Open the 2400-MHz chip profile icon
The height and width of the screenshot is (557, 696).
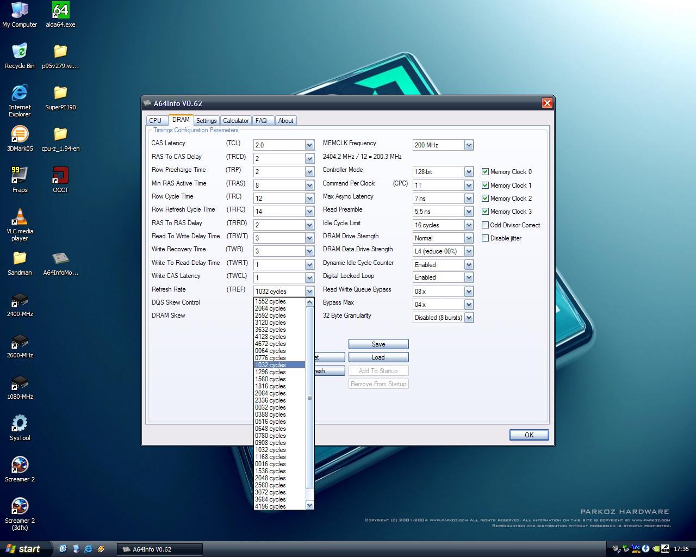(20, 300)
